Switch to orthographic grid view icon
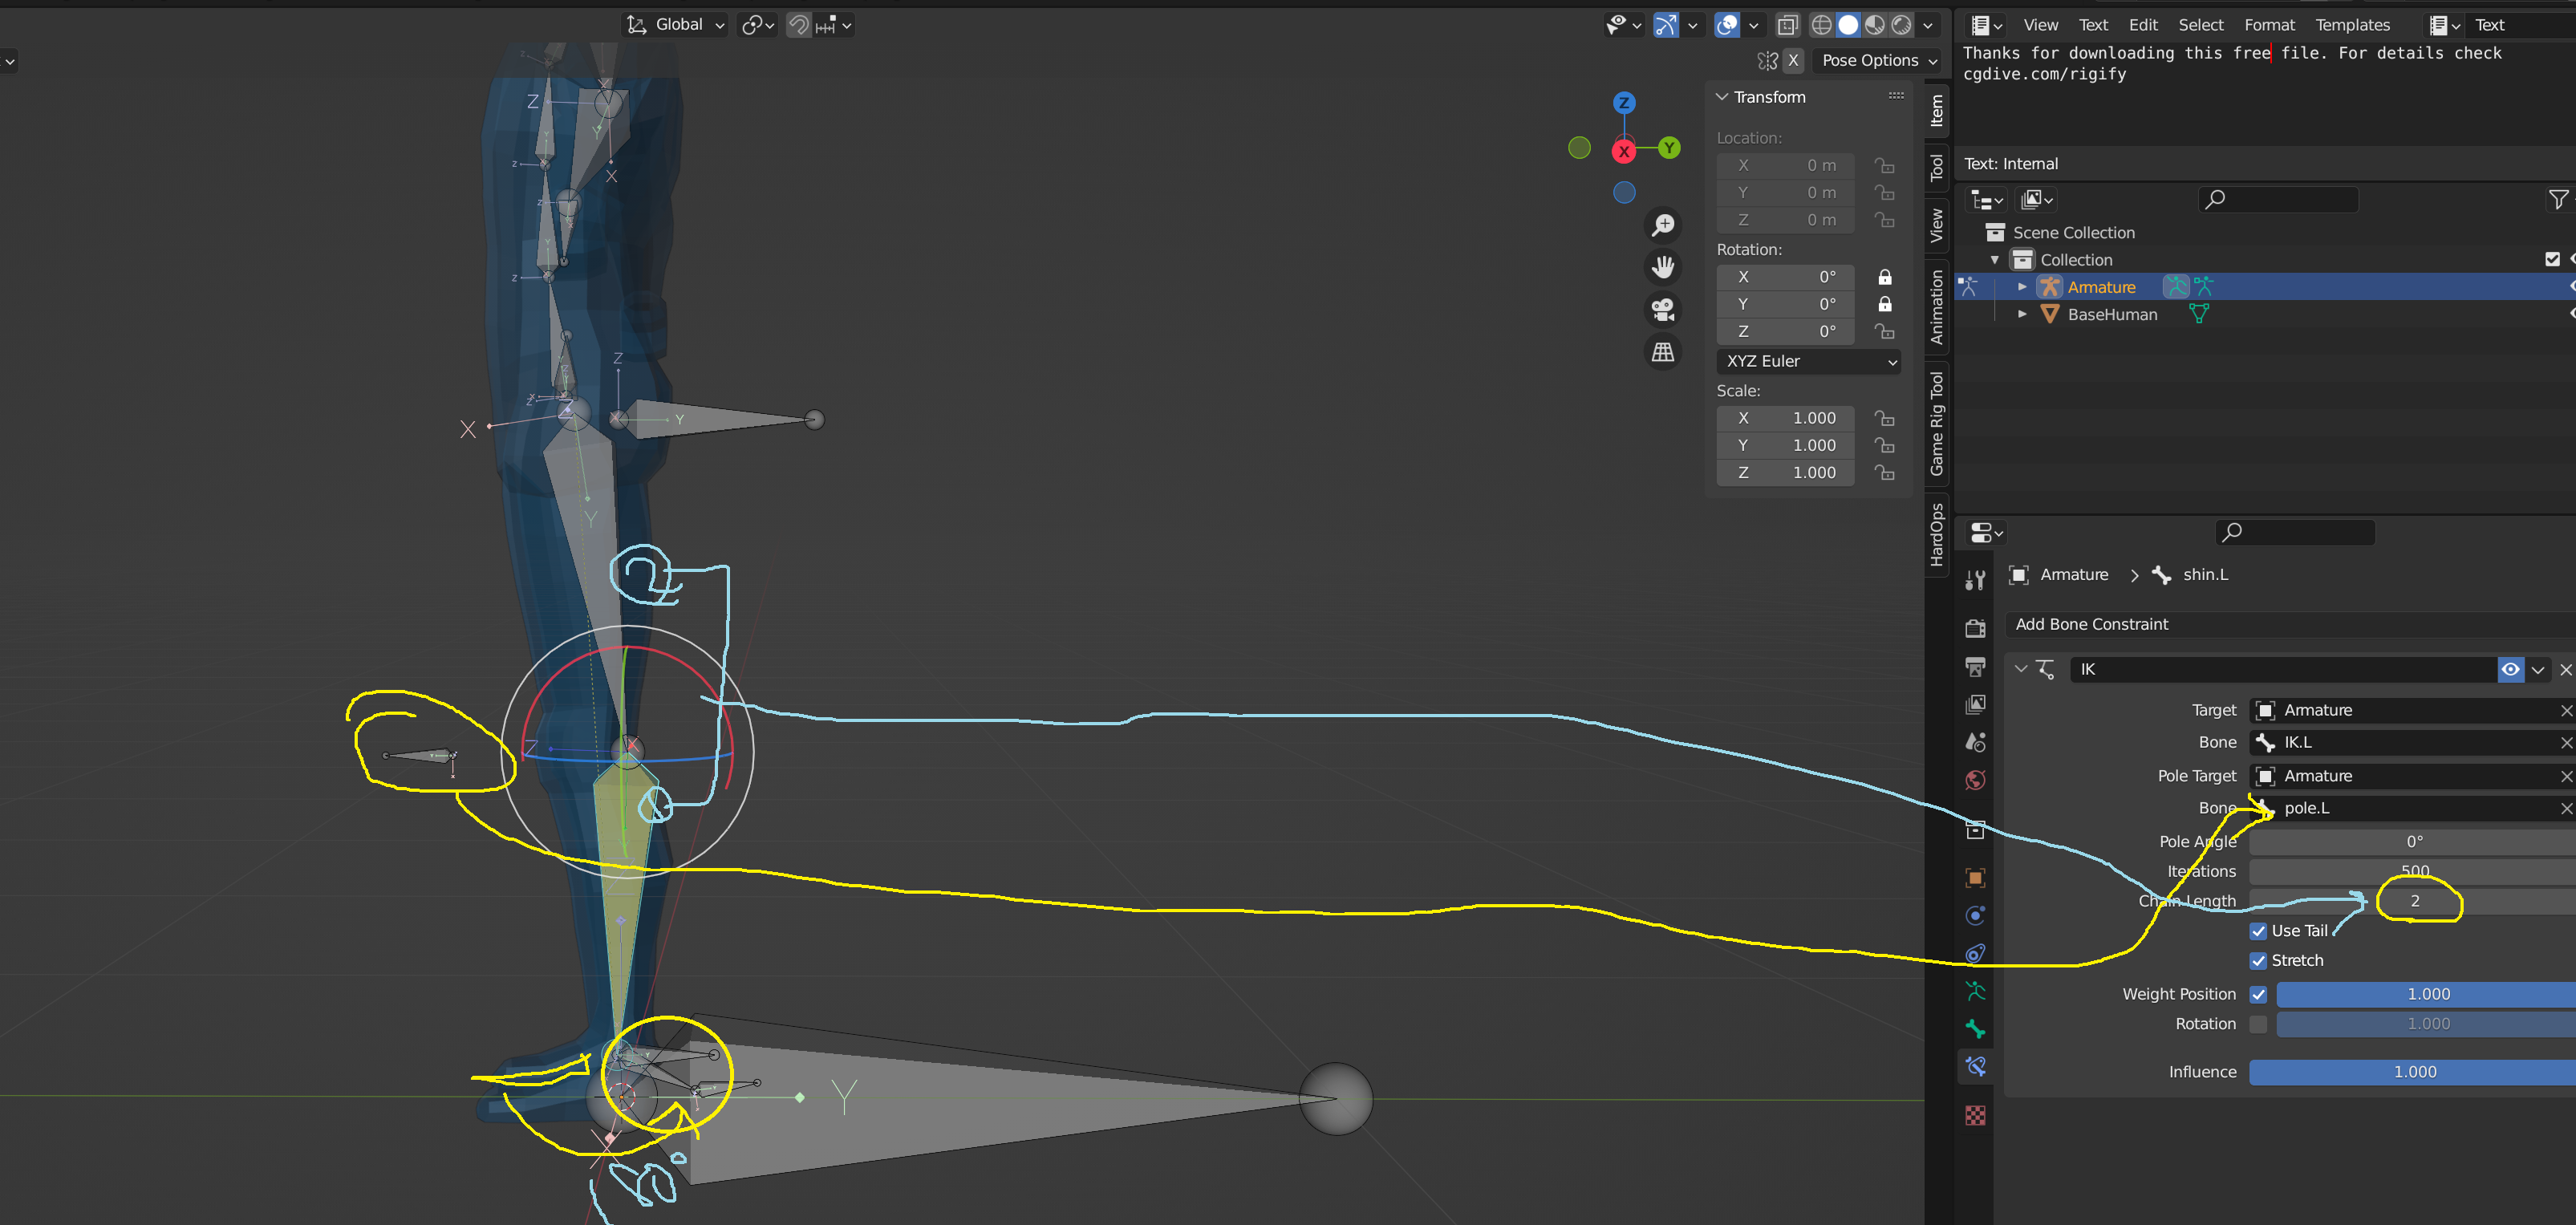Viewport: 2576px width, 1225px height. (x=1663, y=352)
